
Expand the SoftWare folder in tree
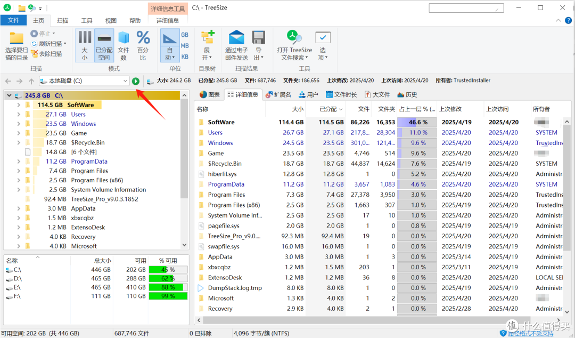tap(18, 105)
